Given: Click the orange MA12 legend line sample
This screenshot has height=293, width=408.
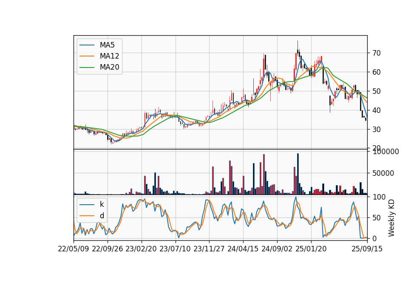Looking at the screenshot, I should point(87,56).
